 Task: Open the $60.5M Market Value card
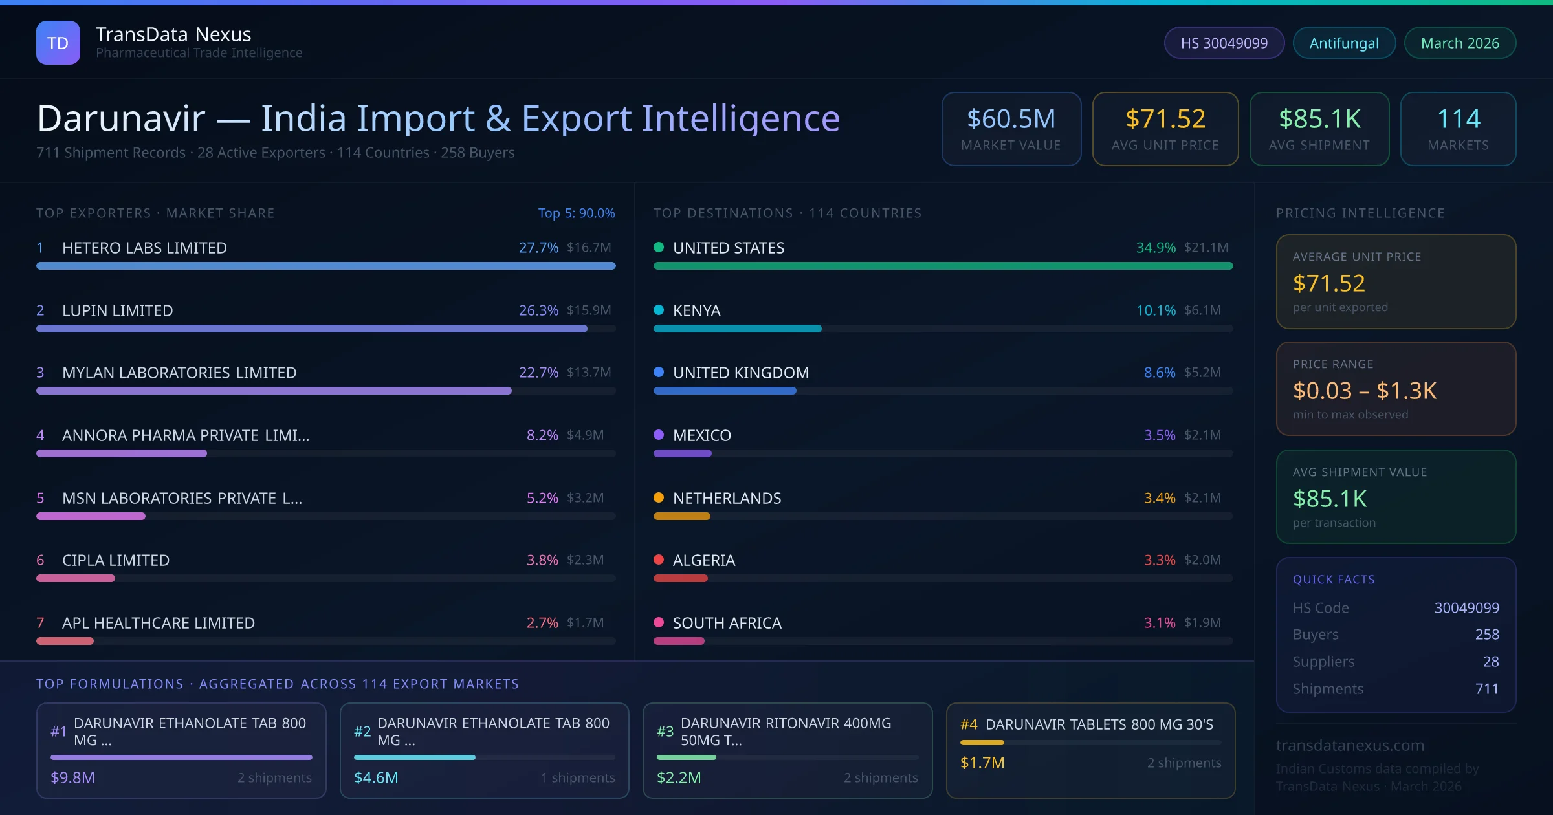point(1011,129)
